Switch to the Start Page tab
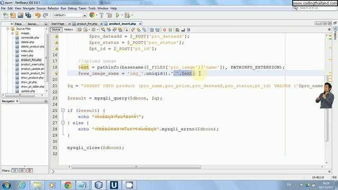Viewport: 338px width, 190px height. pyautogui.click(x=58, y=24)
